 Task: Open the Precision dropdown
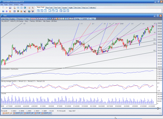[21, 19]
